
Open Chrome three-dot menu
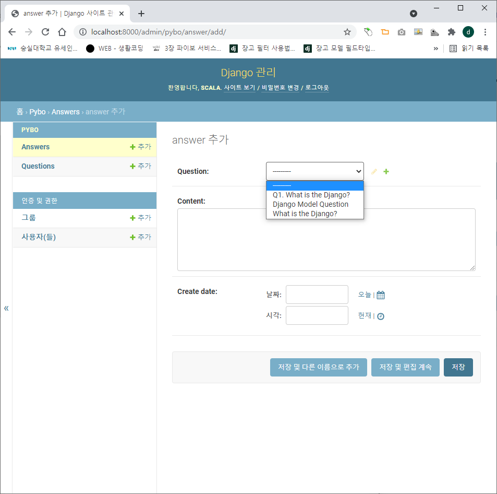tap(485, 32)
